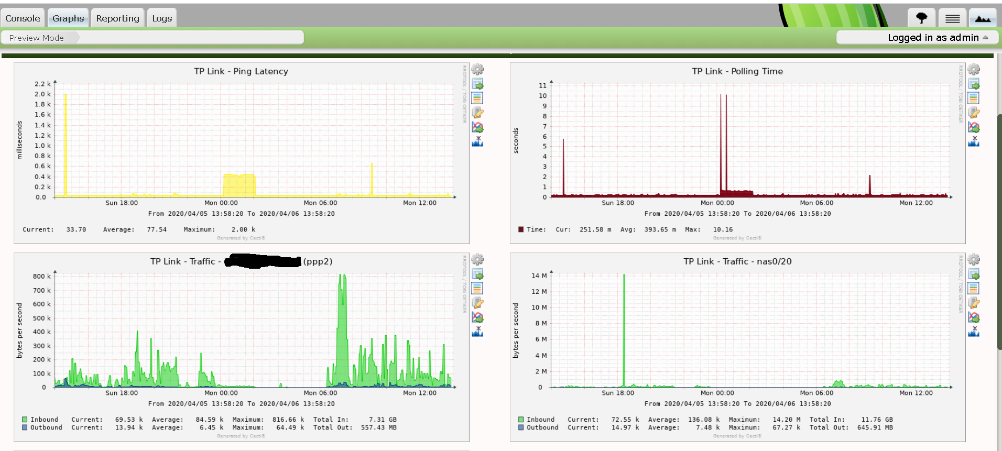The image size is (1002, 451).
Task: Click the 'TP Link - Polling Time' title
Action: [737, 71]
